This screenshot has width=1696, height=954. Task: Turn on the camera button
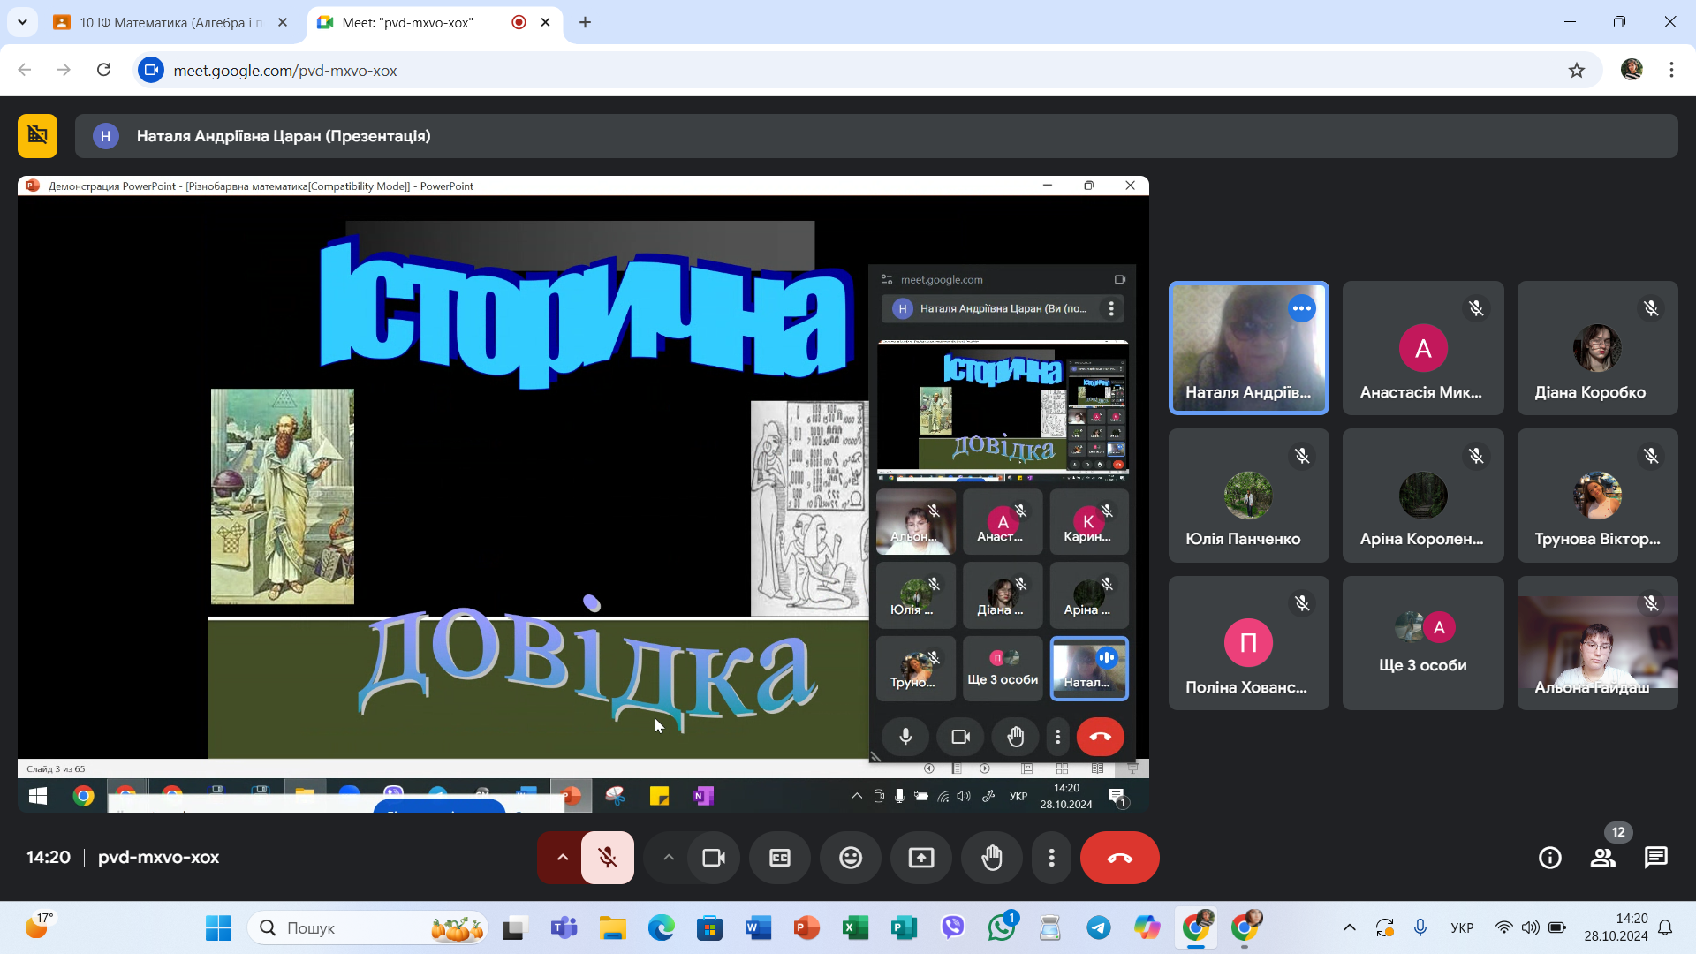(x=713, y=858)
